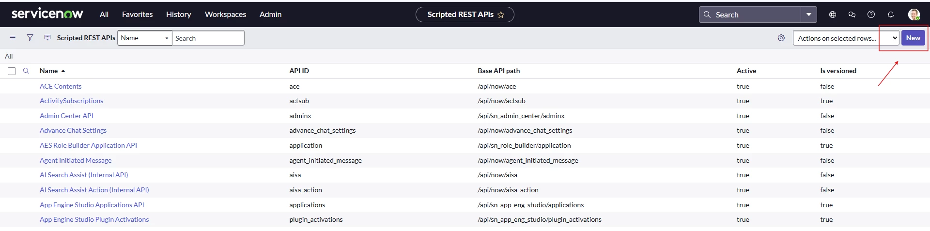Open the Workspaces menu

pos(225,15)
